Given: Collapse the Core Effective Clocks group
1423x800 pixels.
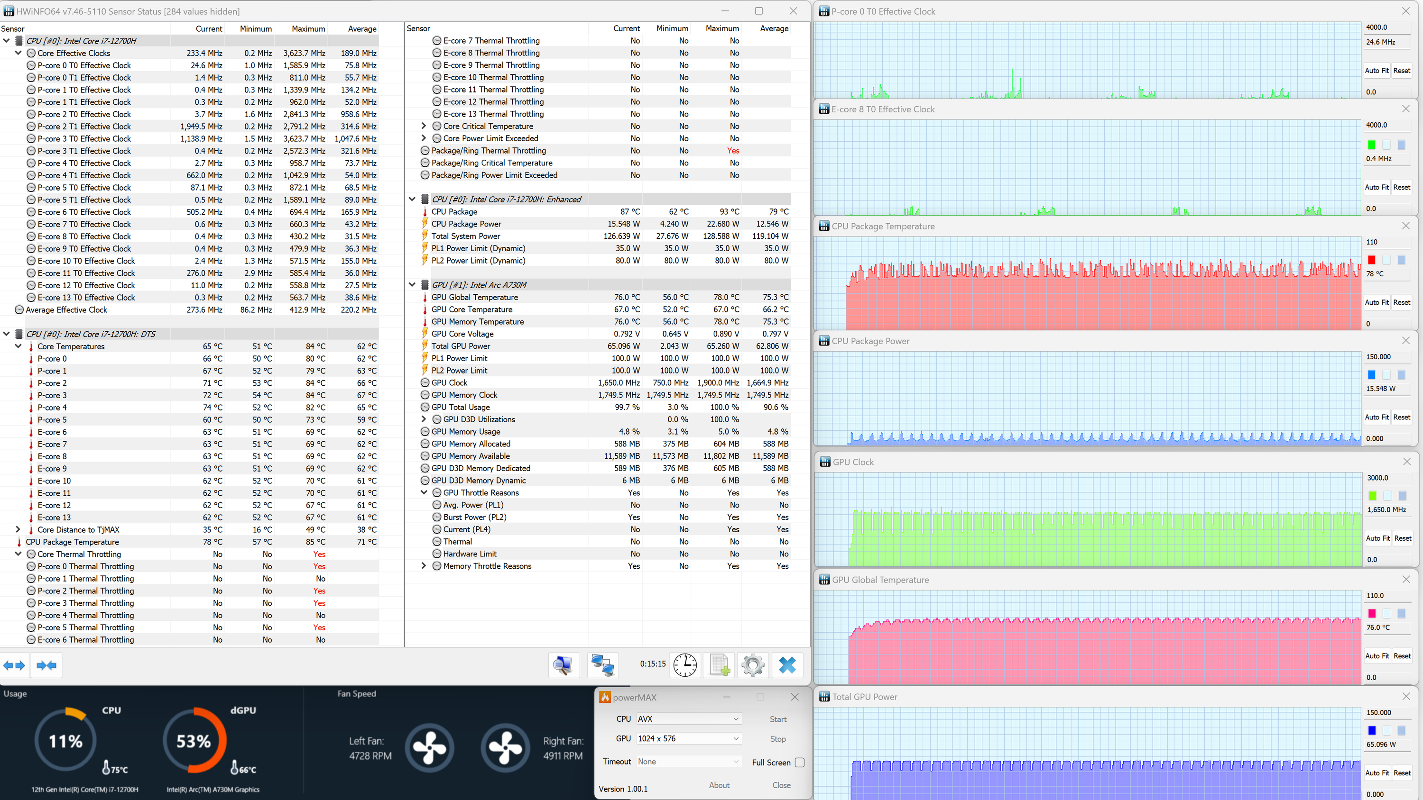Looking at the screenshot, I should point(18,53).
